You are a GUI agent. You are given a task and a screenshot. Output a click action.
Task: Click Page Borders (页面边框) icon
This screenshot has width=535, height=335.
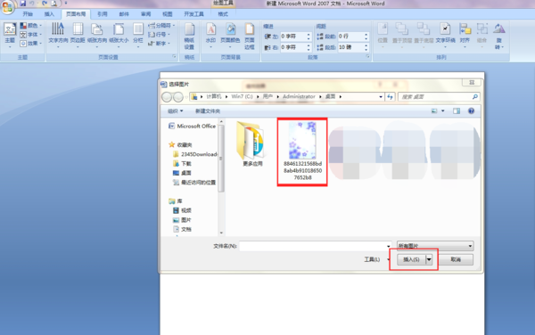(x=250, y=37)
